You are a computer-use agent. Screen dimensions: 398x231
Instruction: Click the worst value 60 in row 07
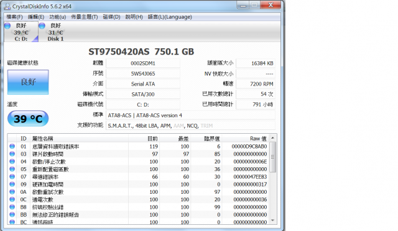coord(186,177)
